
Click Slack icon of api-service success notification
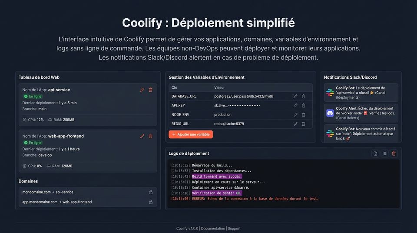330,93
